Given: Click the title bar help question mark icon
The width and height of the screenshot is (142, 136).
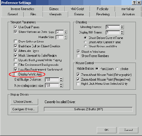Looking at the screenshot, I should click(x=134, y=2).
